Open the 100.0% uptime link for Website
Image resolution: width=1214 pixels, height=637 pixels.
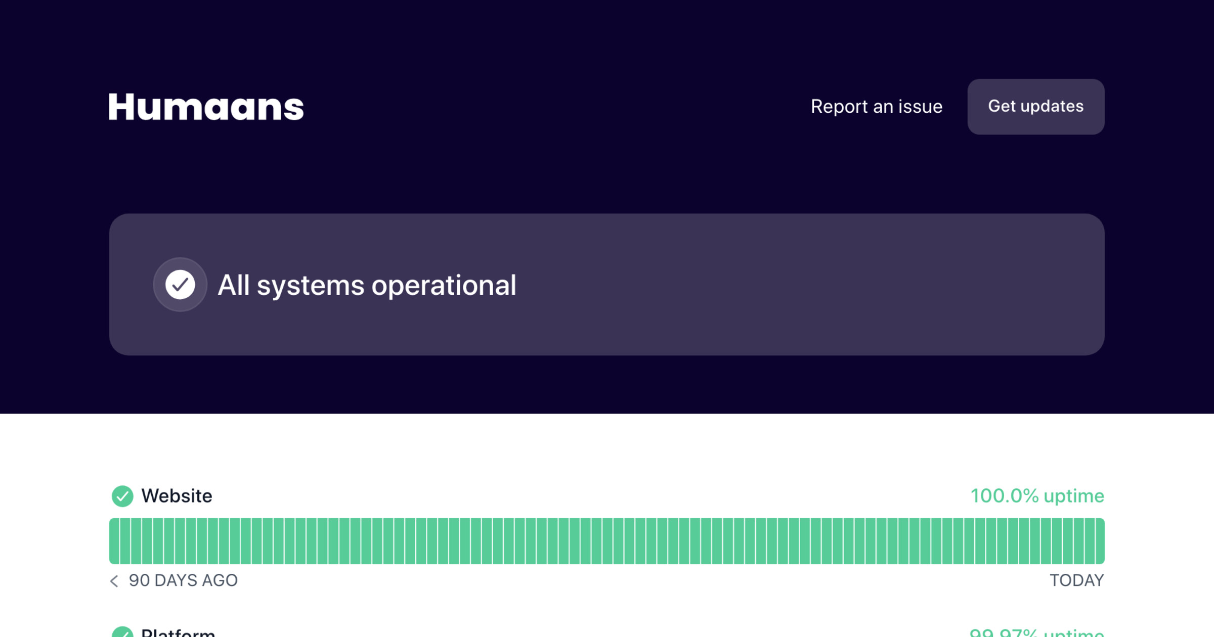pyautogui.click(x=1037, y=495)
